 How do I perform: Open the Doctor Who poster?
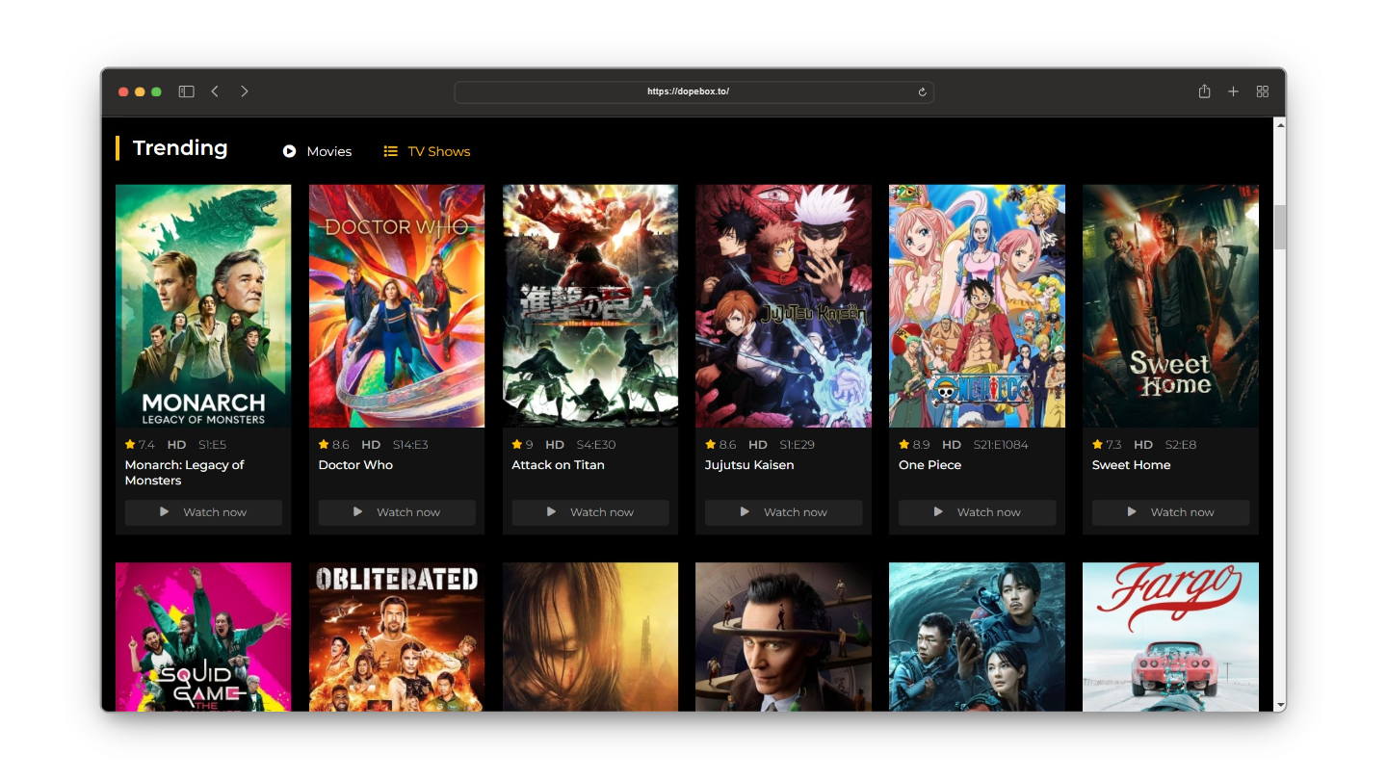point(397,306)
